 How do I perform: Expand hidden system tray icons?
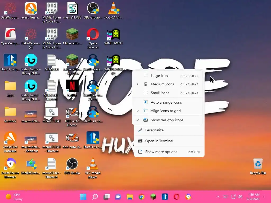(218, 197)
